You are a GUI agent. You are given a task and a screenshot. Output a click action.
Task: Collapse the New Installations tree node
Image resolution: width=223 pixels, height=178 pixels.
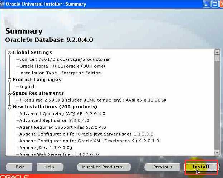pos(10,107)
